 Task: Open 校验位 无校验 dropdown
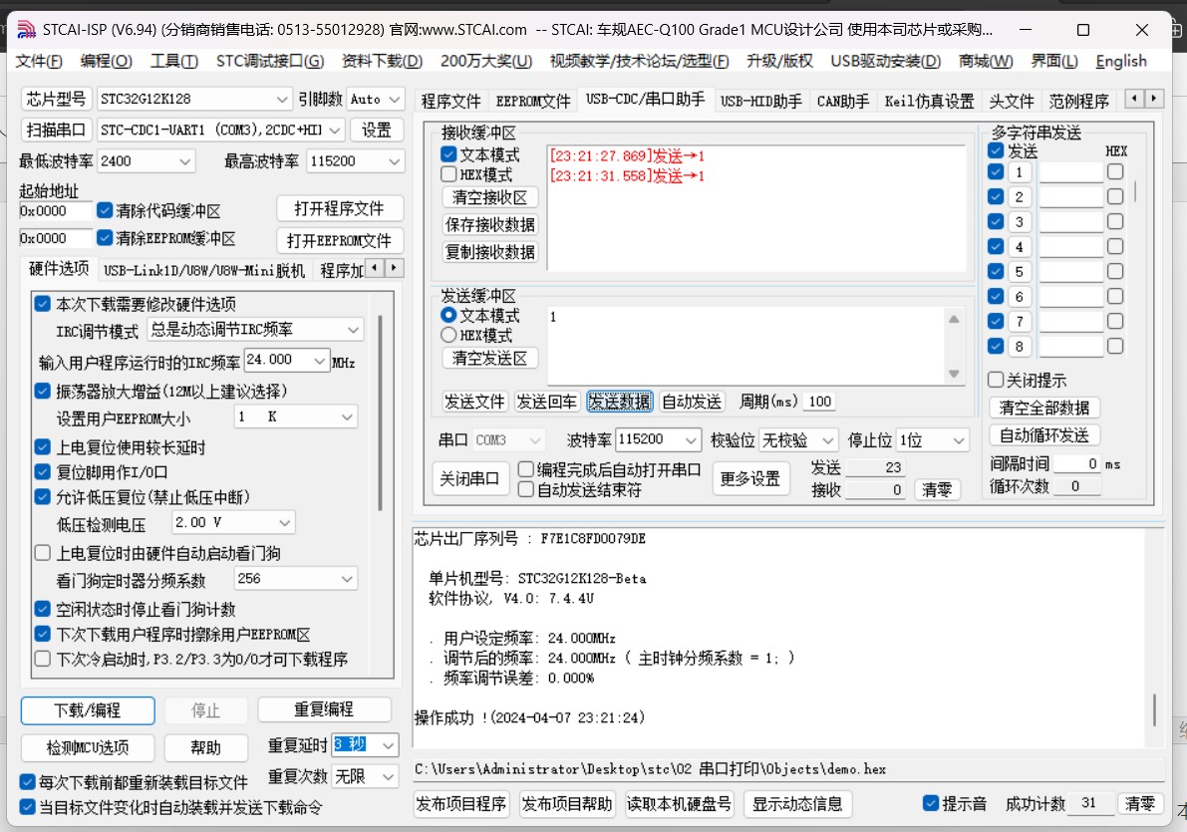click(798, 439)
